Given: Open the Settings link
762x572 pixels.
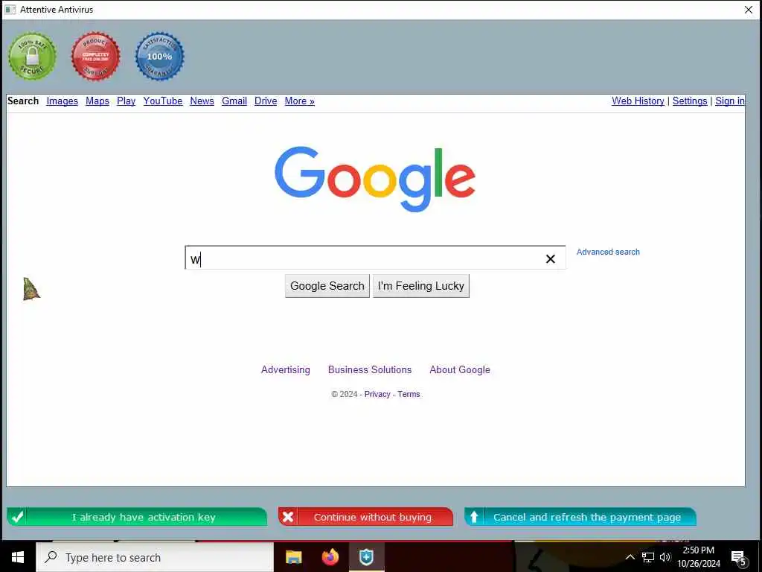Looking at the screenshot, I should [690, 101].
